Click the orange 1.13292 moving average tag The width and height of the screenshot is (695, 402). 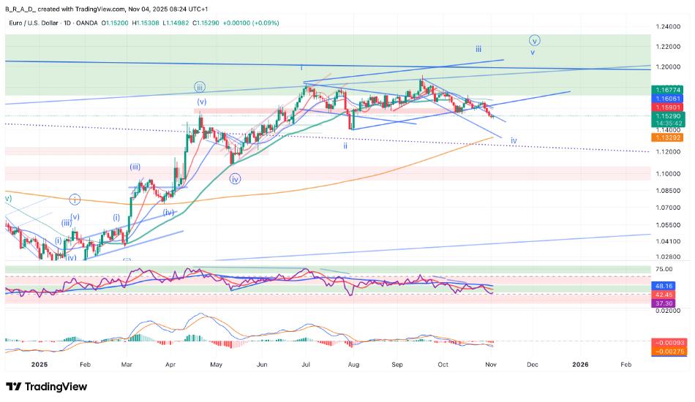[x=669, y=137]
